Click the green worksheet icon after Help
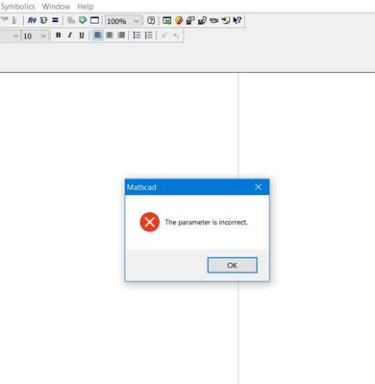The image size is (375, 384). coord(166,20)
